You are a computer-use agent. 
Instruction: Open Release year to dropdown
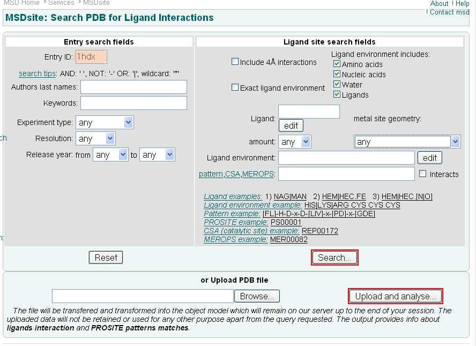[x=157, y=155]
